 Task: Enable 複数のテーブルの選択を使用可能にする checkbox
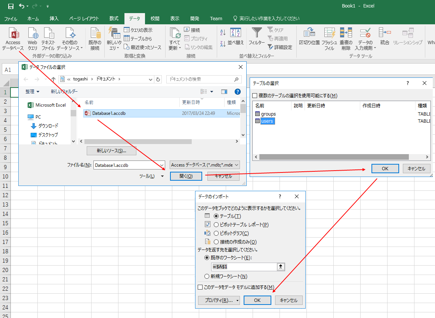pyautogui.click(x=255, y=95)
